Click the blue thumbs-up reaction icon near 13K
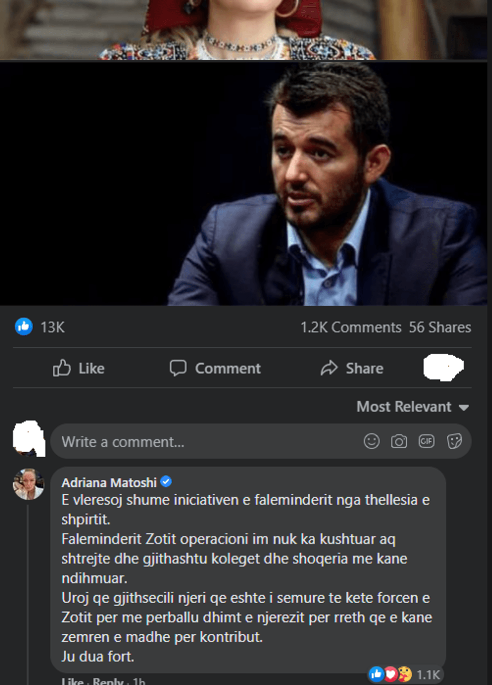 pyautogui.click(x=23, y=327)
